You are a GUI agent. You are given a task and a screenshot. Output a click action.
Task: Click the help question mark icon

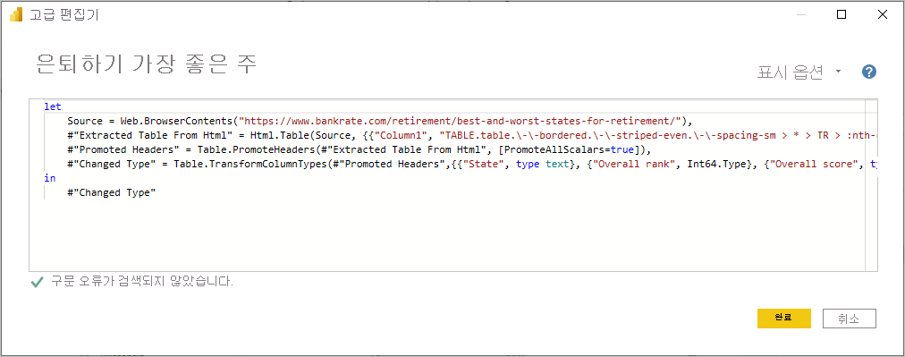tap(869, 72)
